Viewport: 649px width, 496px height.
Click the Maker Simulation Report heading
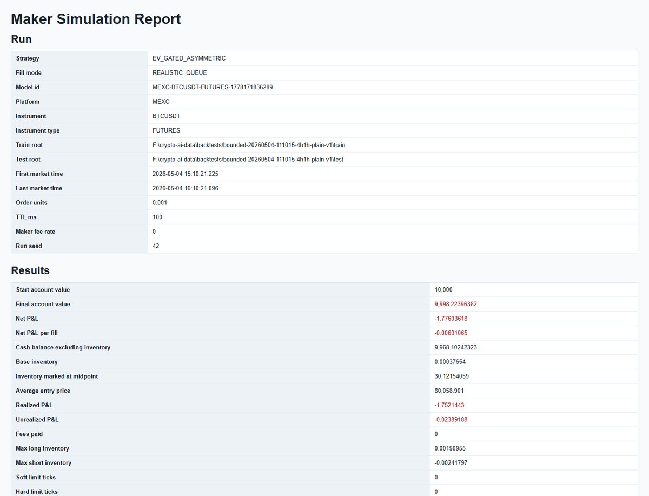click(x=96, y=19)
